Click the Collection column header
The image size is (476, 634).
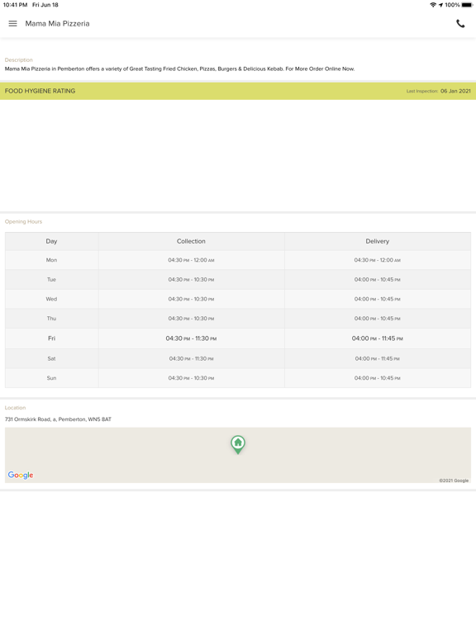point(191,241)
